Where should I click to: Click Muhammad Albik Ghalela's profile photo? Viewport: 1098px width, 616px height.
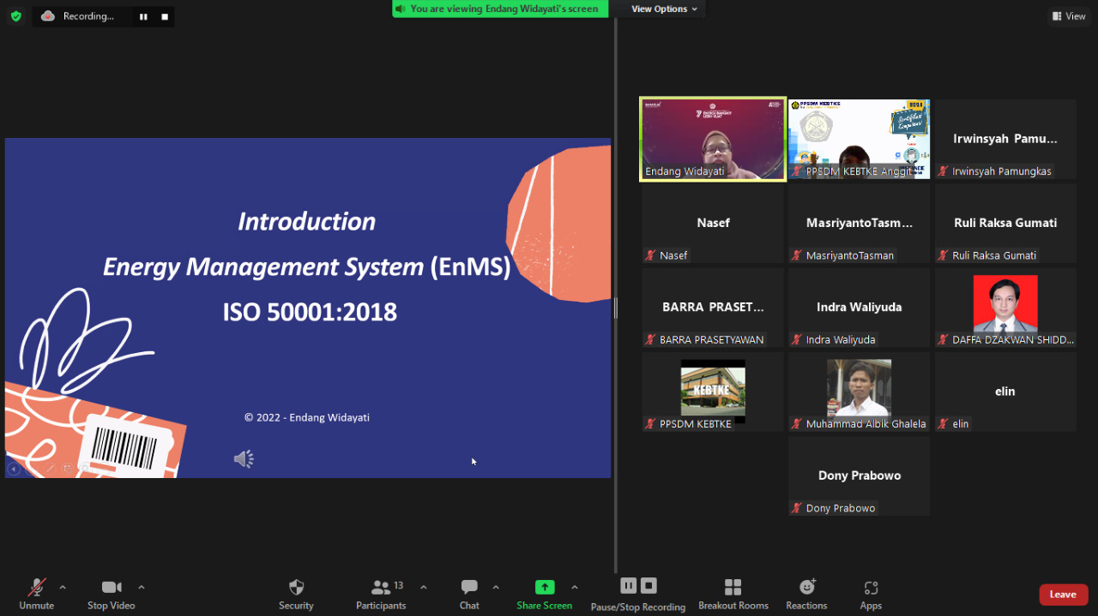click(859, 388)
